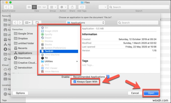Click the dialog Search field
The image size is (171, 103).
(x=138, y=23)
